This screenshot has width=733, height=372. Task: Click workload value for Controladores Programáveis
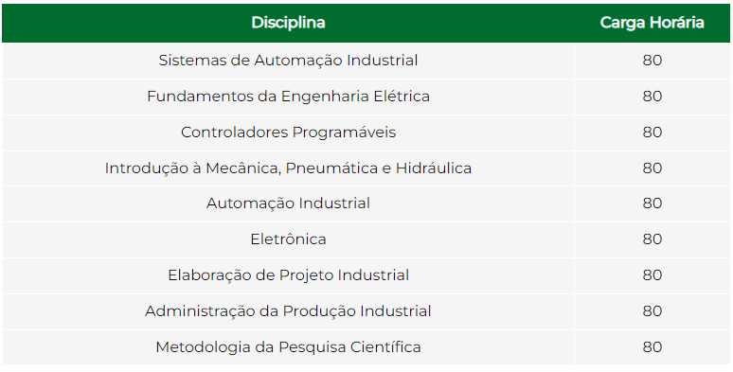coord(653,133)
